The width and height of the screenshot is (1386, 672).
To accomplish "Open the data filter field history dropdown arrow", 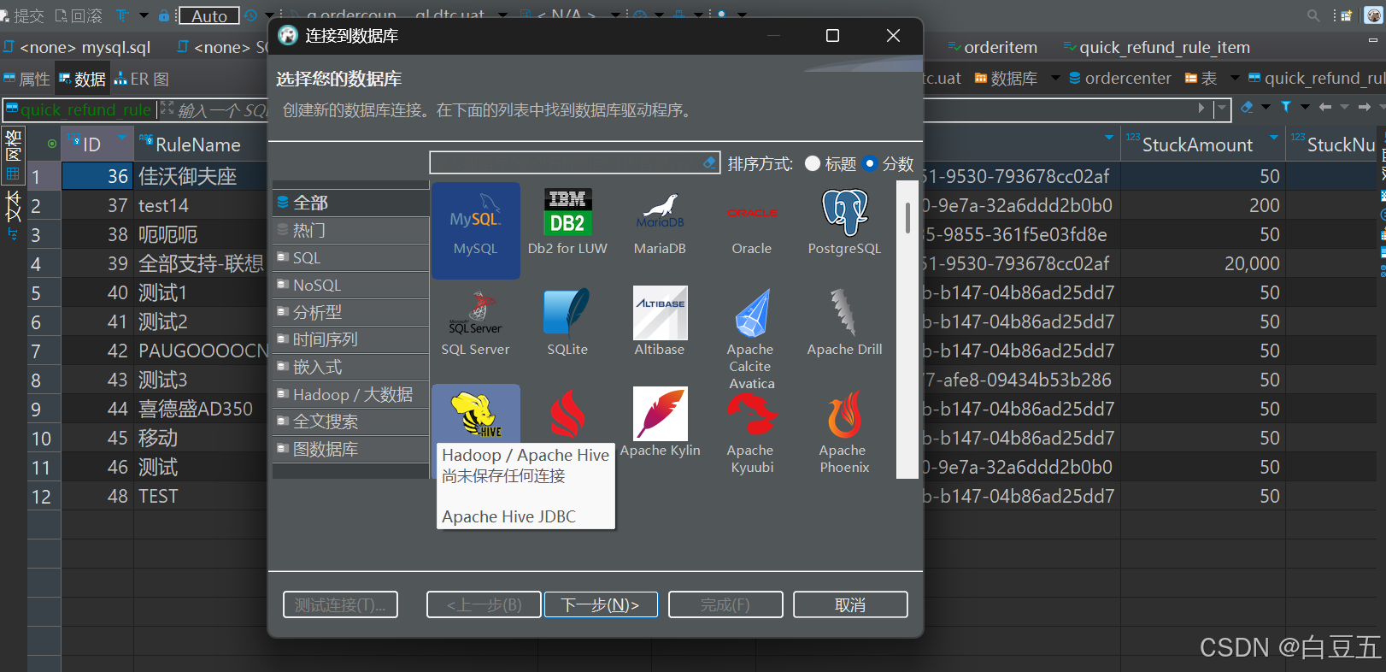I will pyautogui.click(x=1222, y=109).
